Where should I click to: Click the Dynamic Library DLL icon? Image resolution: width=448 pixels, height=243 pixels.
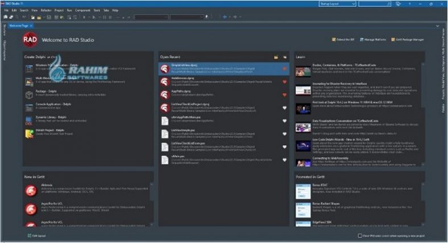29,120
